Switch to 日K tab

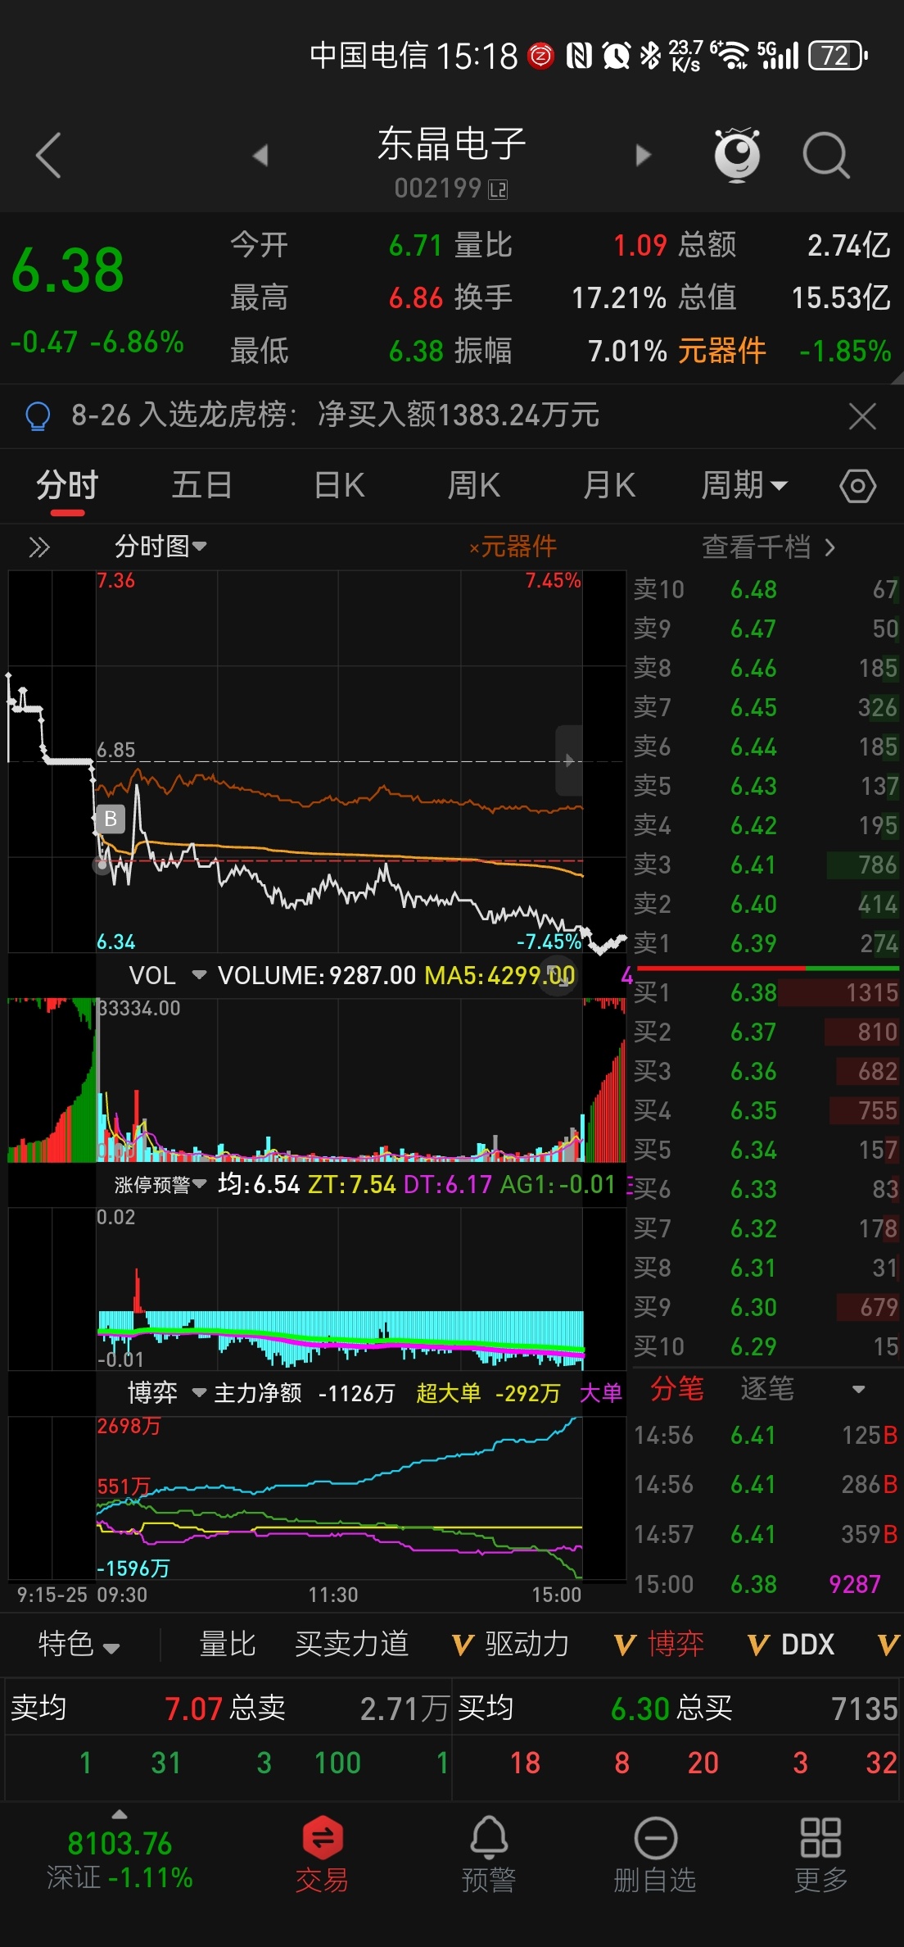tap(339, 486)
